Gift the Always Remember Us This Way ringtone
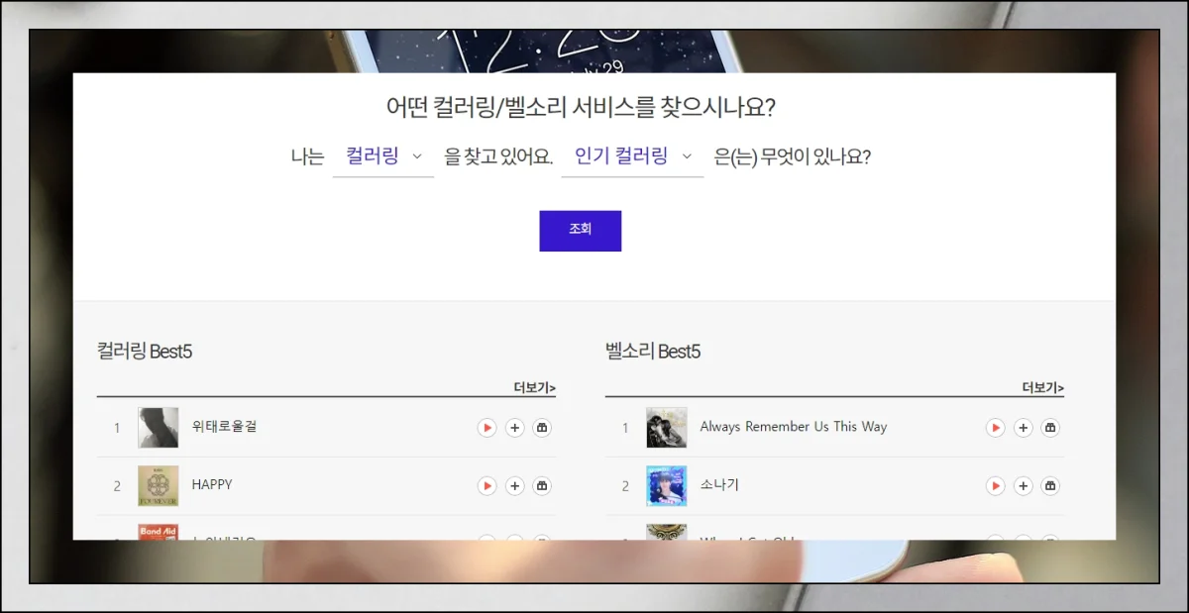Image resolution: width=1189 pixels, height=613 pixels. (1050, 428)
